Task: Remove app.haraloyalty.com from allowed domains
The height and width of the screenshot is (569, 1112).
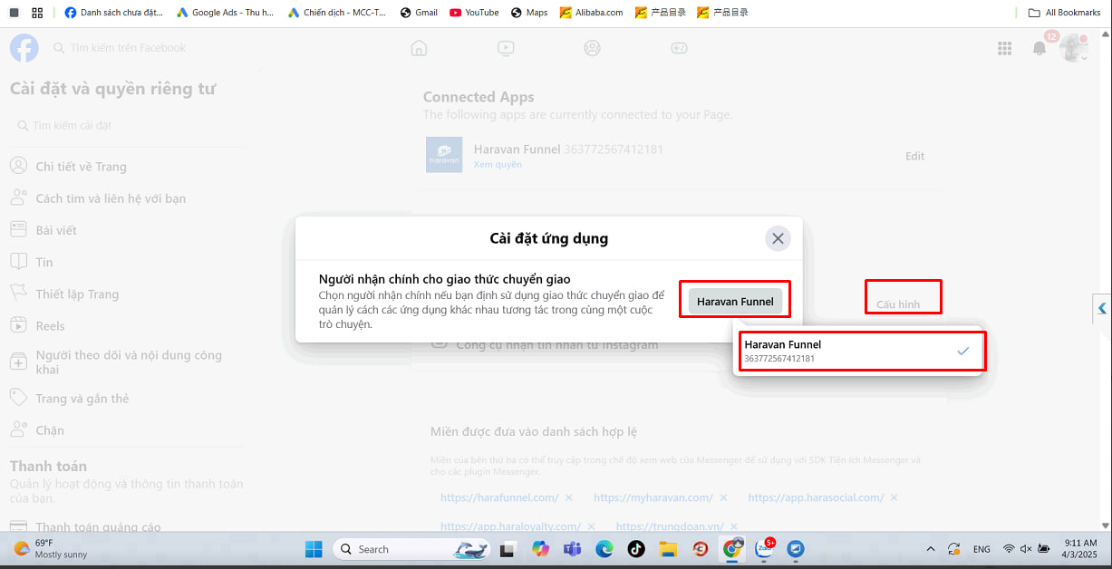Action: (590, 526)
